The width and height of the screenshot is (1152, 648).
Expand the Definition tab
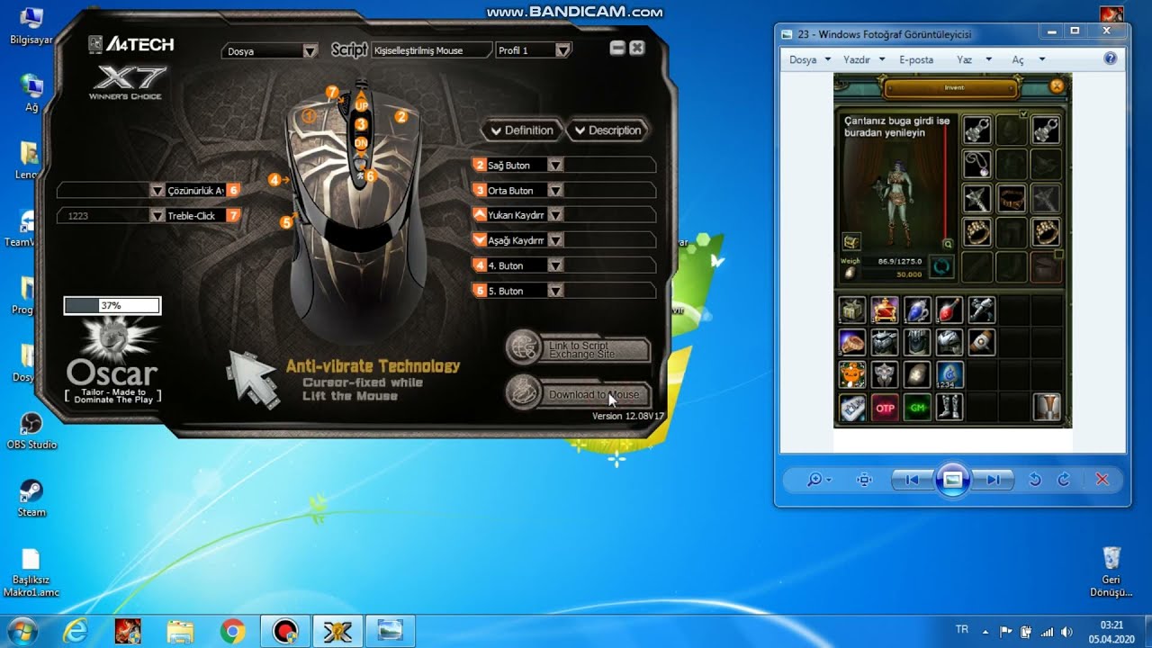coord(522,130)
